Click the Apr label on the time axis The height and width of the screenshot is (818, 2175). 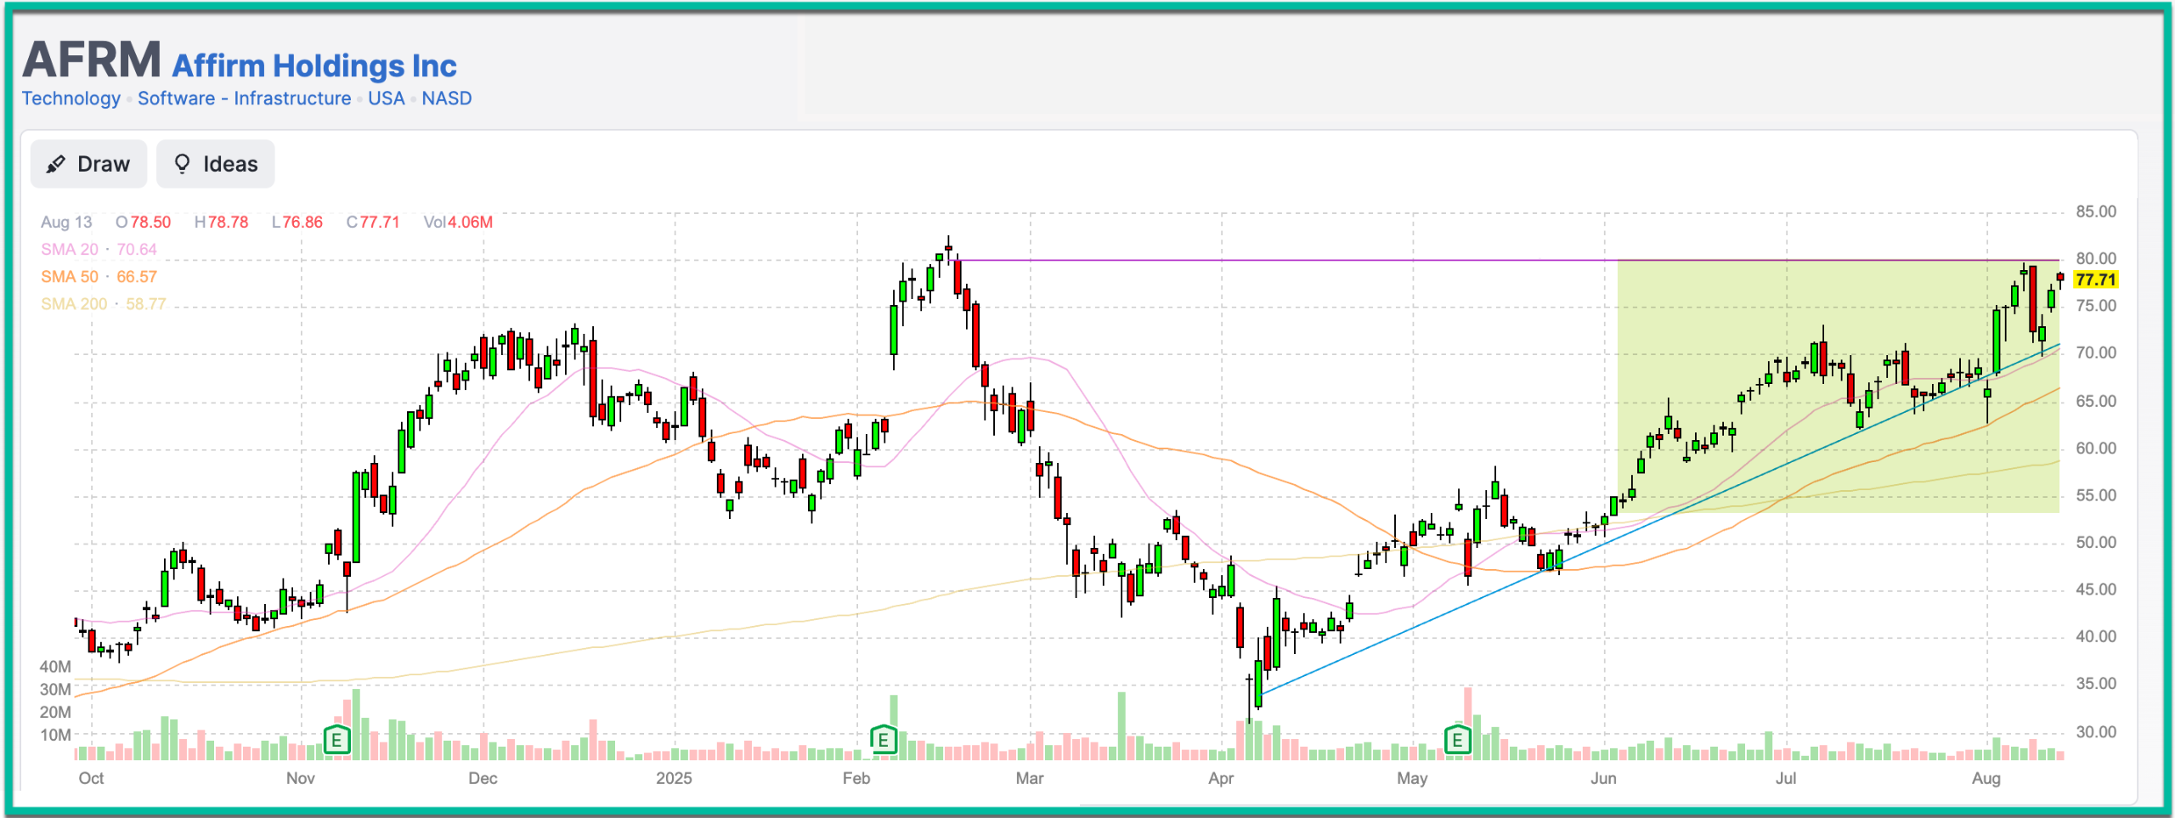1221,778
